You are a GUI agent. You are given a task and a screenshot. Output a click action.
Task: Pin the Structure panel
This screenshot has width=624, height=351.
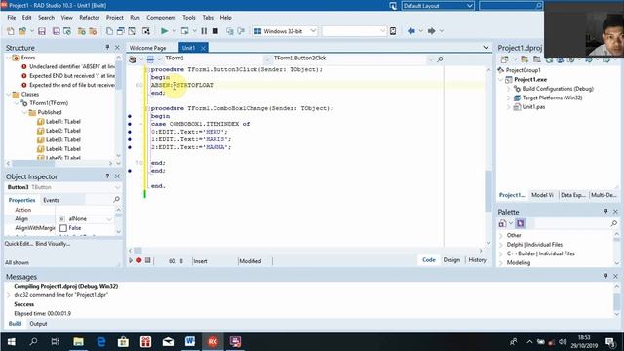click(x=107, y=48)
